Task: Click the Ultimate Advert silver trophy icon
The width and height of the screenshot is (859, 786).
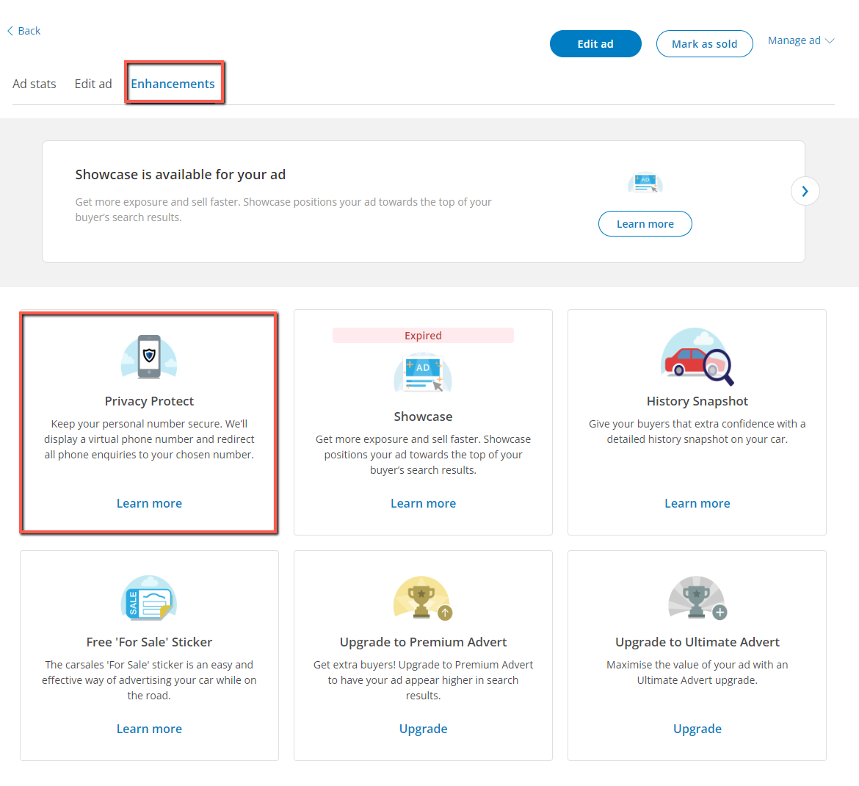Action: pyautogui.click(x=697, y=598)
